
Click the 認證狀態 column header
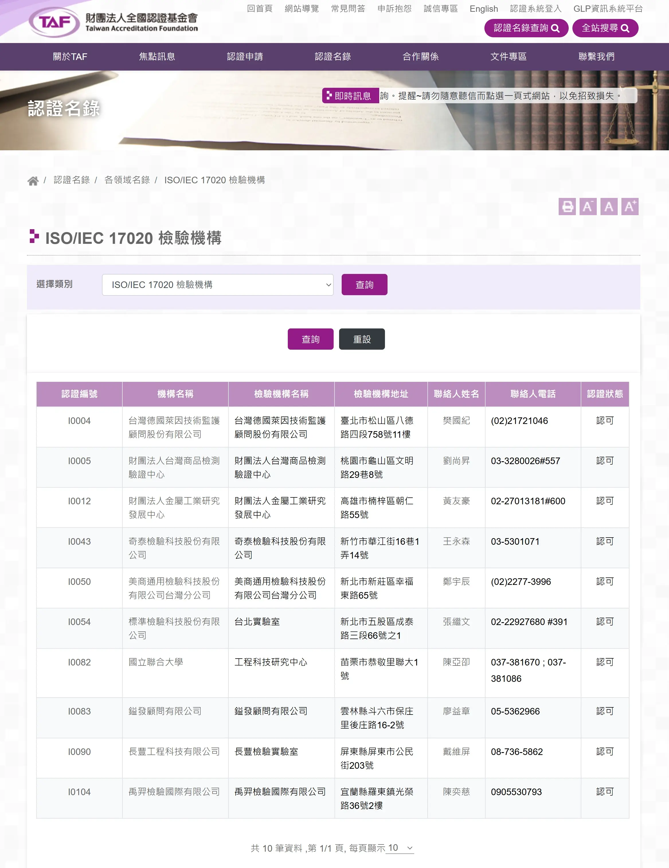(605, 394)
